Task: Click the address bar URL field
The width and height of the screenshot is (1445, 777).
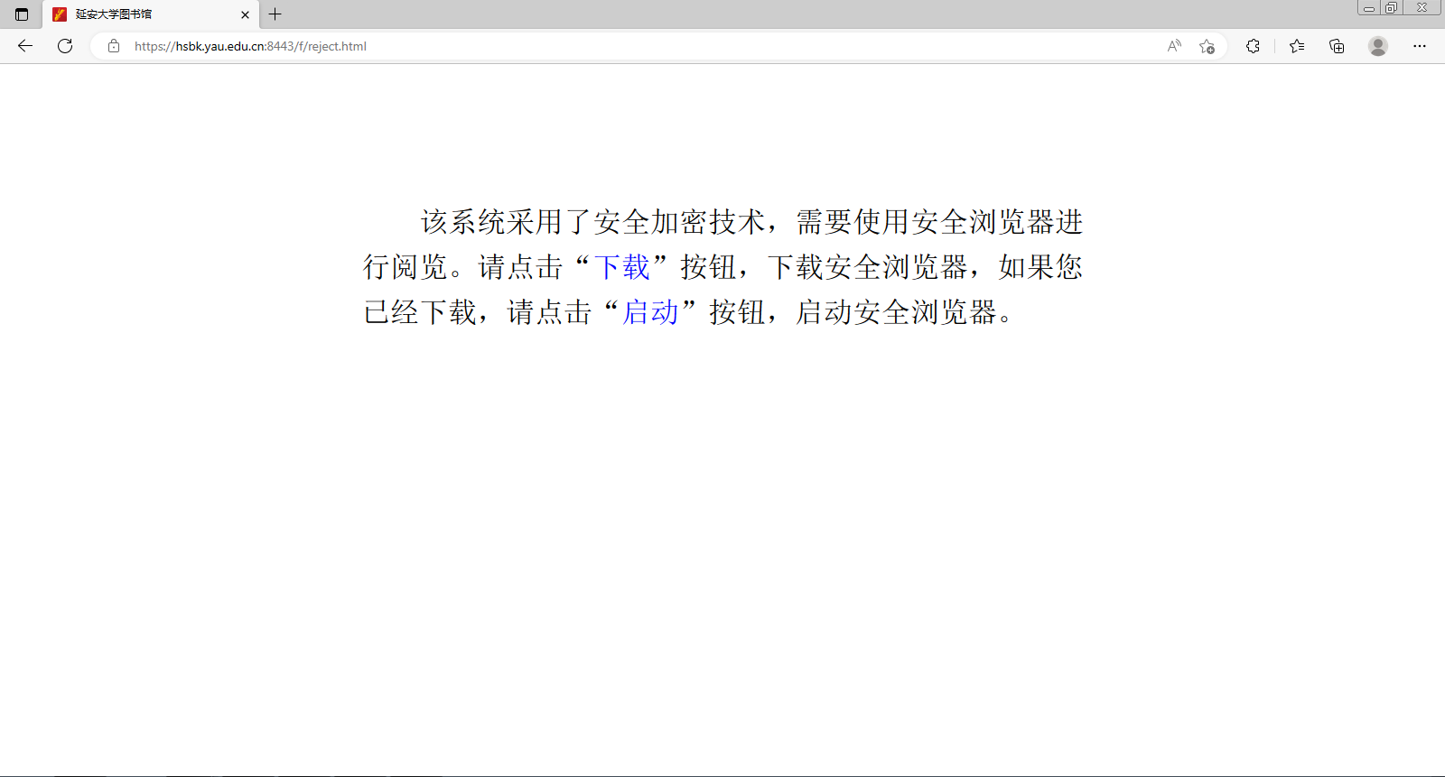Action: pos(542,46)
